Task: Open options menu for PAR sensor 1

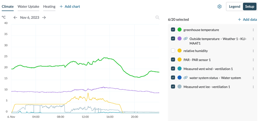Action: [x=253, y=60]
